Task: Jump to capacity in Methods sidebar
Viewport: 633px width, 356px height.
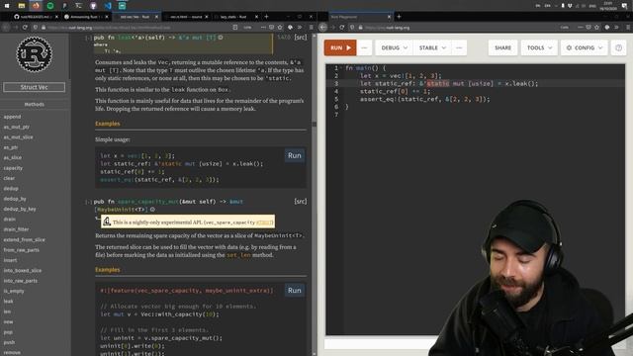Action: pyautogui.click(x=13, y=168)
